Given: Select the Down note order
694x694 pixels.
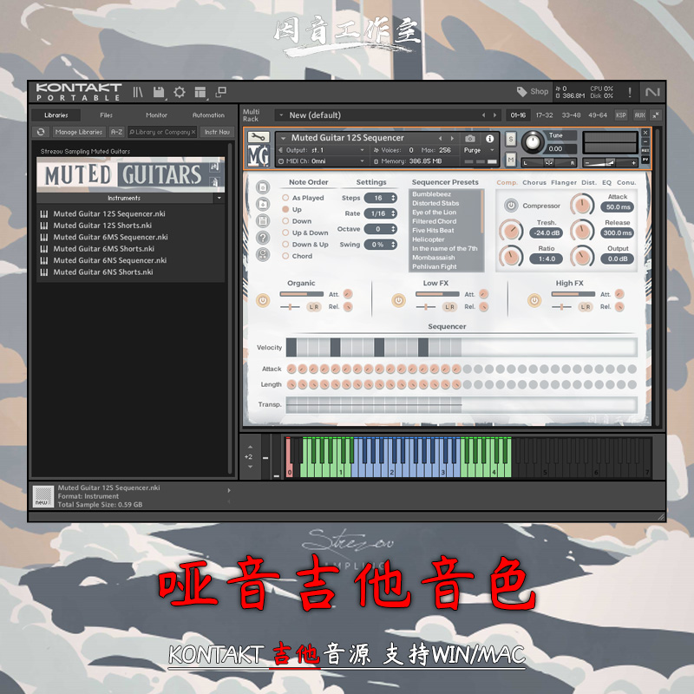Looking at the screenshot, I should tap(285, 221).
